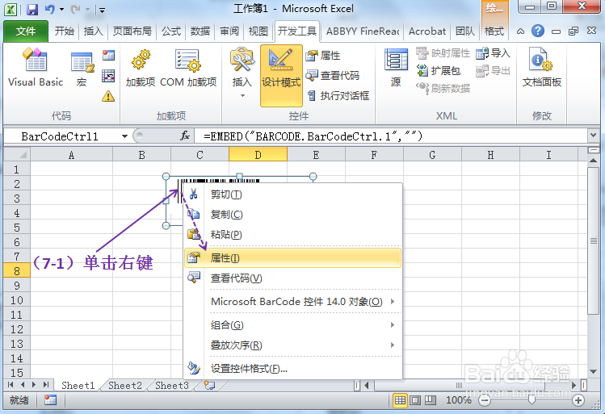Minimize the ribbon with caret icon
This screenshot has width=605, height=414.
point(520,31)
